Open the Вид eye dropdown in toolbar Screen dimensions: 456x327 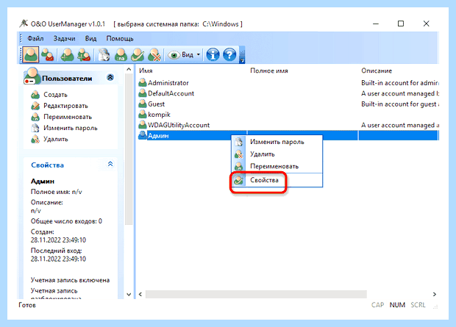point(185,54)
